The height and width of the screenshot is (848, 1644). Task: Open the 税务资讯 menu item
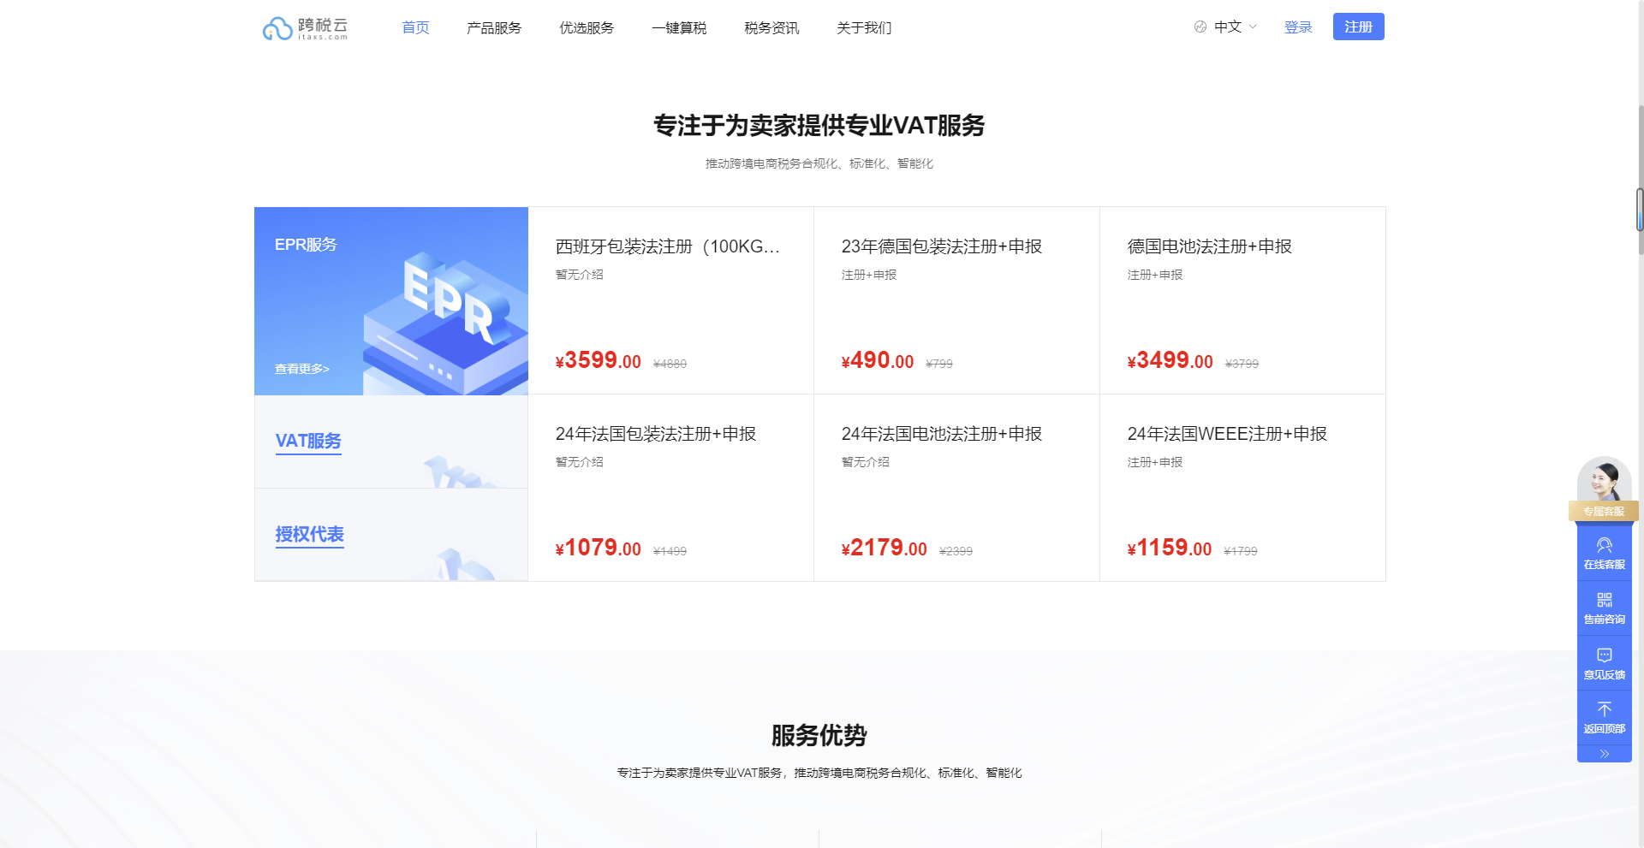[x=771, y=28]
